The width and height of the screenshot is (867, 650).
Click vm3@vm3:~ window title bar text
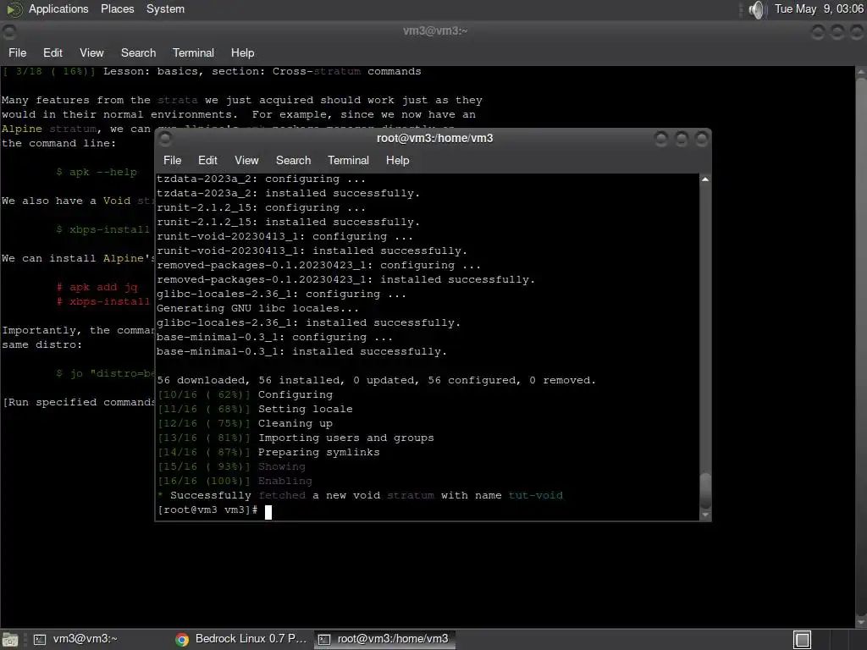pyautogui.click(x=435, y=31)
